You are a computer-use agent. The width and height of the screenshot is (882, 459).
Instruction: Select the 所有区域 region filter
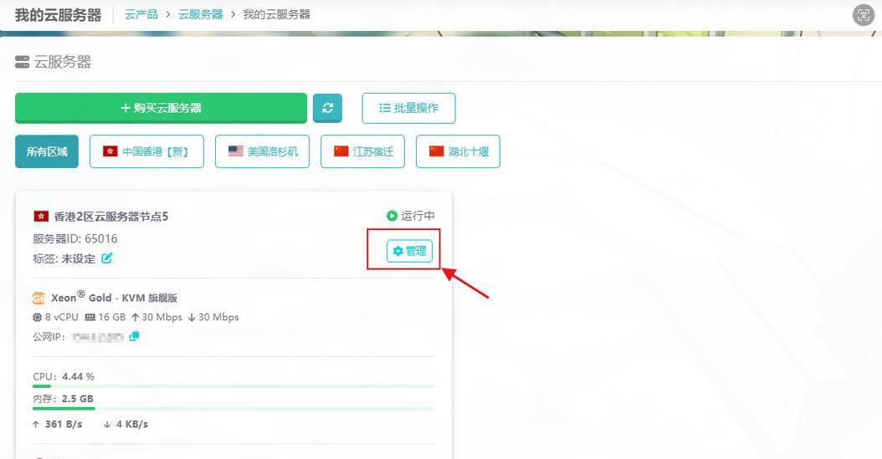[47, 151]
